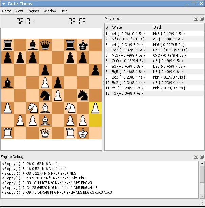205x208 pixels.
Task: Select black move 'Nc6 {-0.12/9 4.5s }'
Action: 178,34
